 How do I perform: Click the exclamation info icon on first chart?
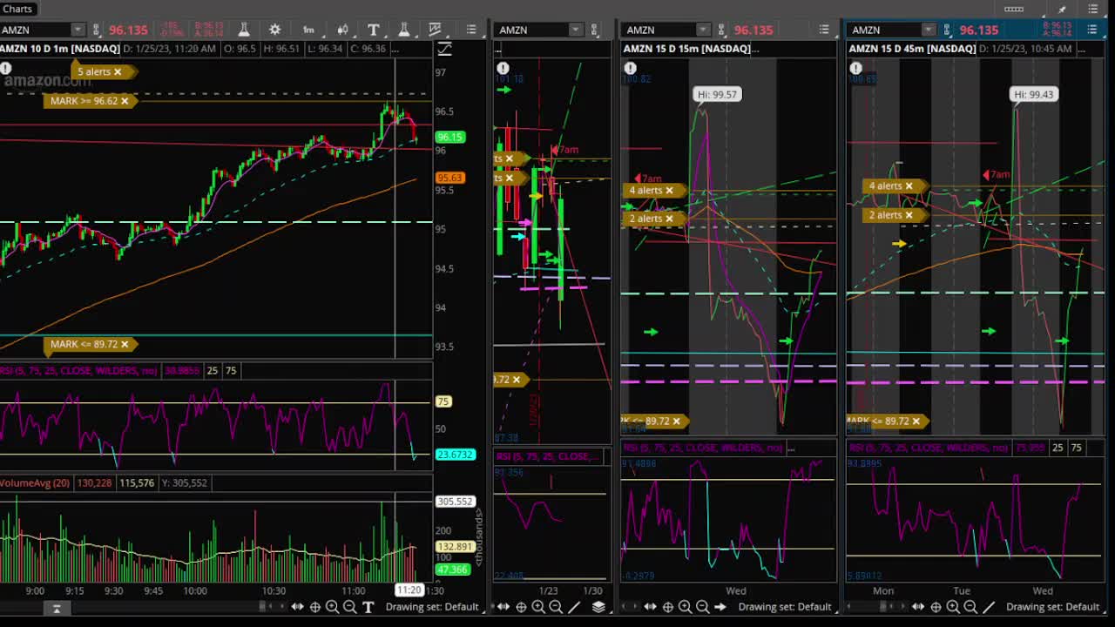point(6,67)
